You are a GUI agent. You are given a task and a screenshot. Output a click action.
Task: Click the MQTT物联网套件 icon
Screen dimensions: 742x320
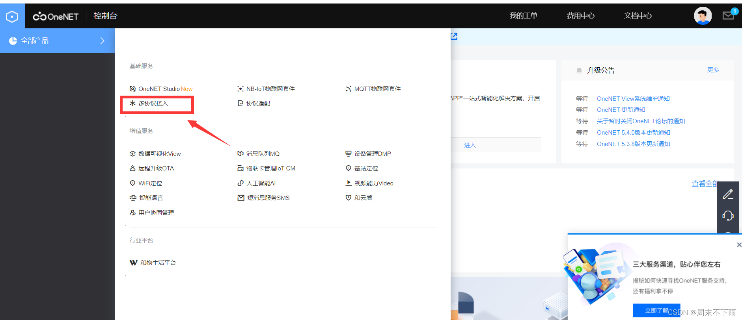click(x=348, y=89)
